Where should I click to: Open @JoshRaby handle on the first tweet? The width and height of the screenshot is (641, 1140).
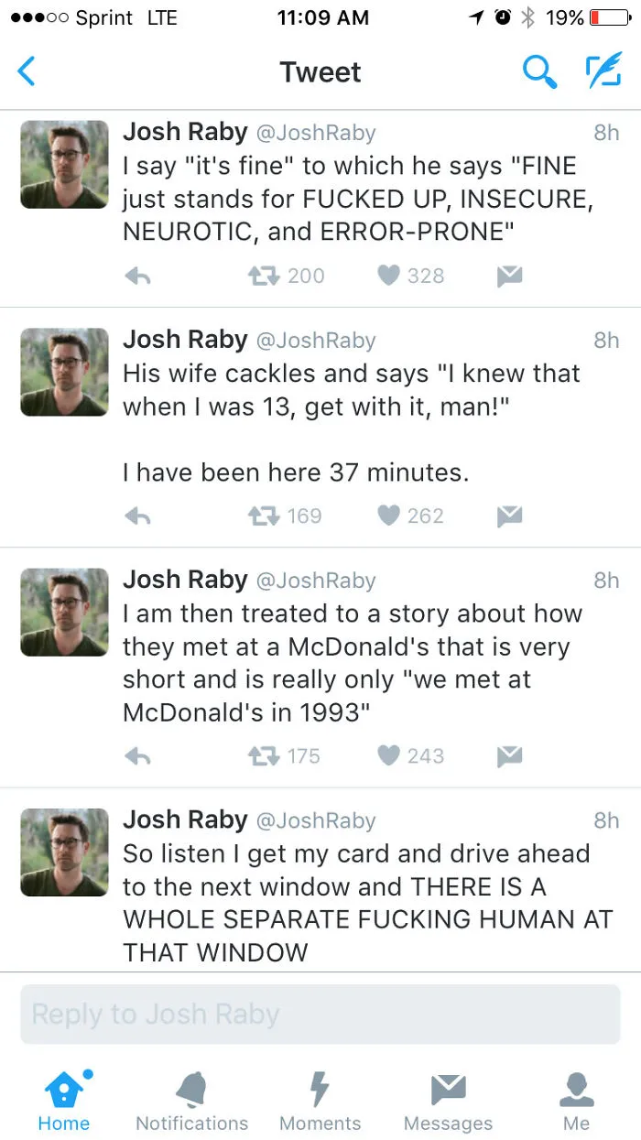pyautogui.click(x=315, y=133)
